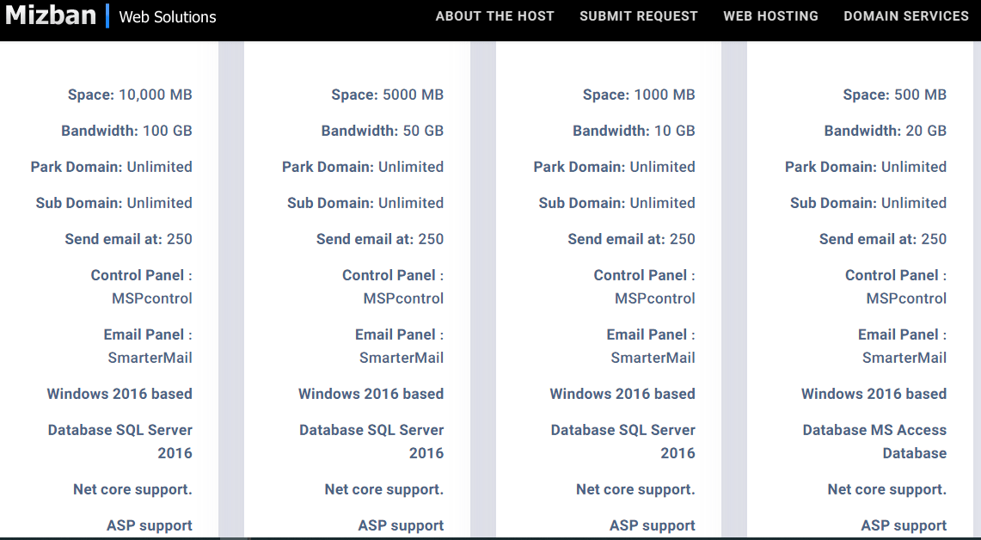Click Net core support in 1000 MB plan
This screenshot has width=981, height=540.
pos(635,489)
